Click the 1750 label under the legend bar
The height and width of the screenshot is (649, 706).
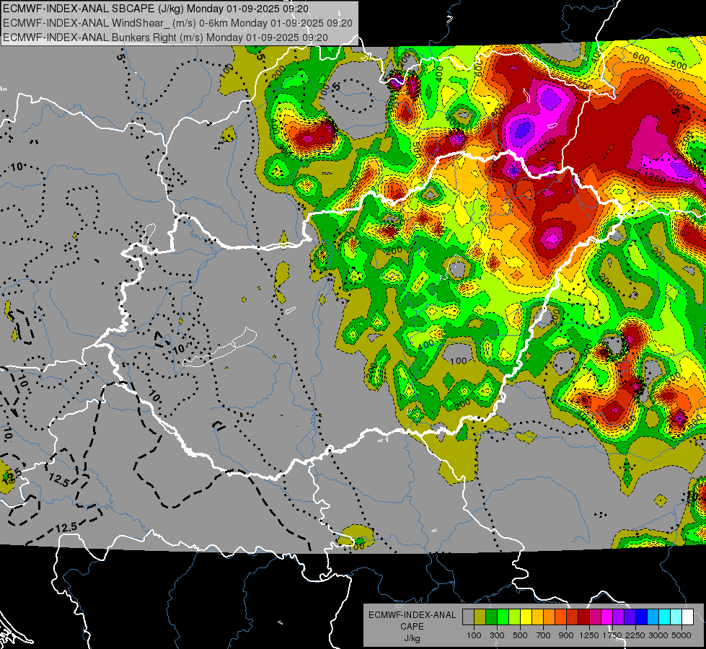(613, 635)
